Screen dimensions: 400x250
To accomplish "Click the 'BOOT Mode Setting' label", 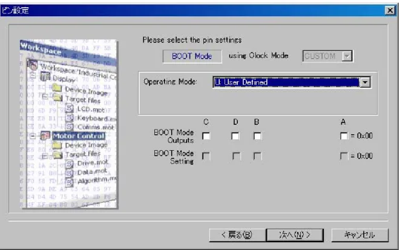I will 174,157.
